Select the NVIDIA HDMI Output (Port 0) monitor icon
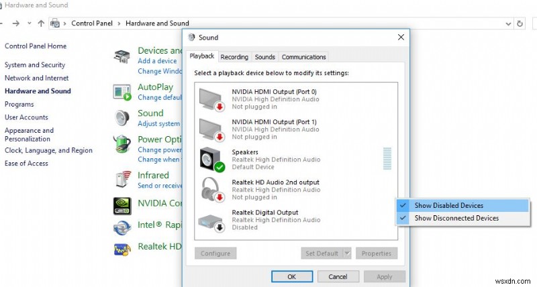 (x=211, y=99)
